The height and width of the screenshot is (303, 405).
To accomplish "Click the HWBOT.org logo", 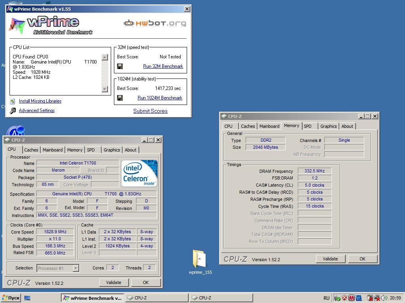I will pos(155,23).
